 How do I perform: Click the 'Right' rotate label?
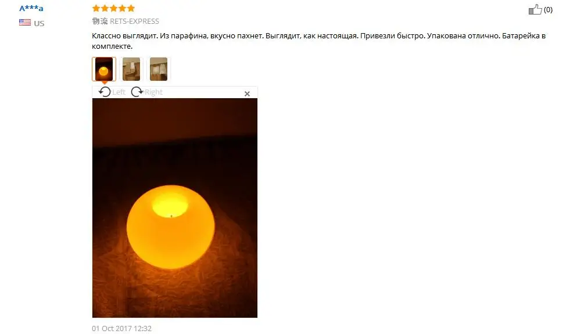coord(153,92)
